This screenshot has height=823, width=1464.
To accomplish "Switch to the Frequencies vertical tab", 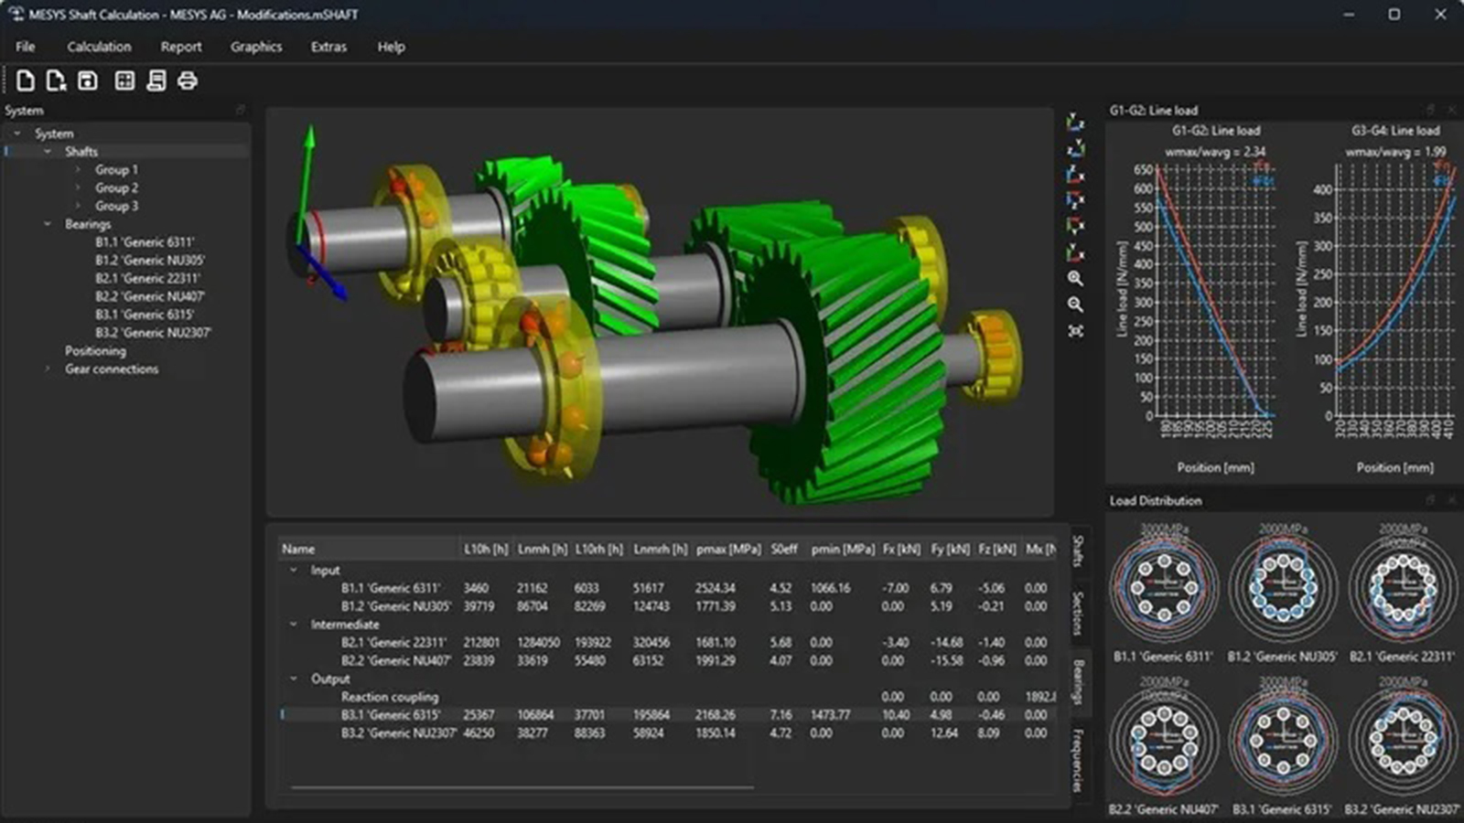I will click(x=1078, y=759).
